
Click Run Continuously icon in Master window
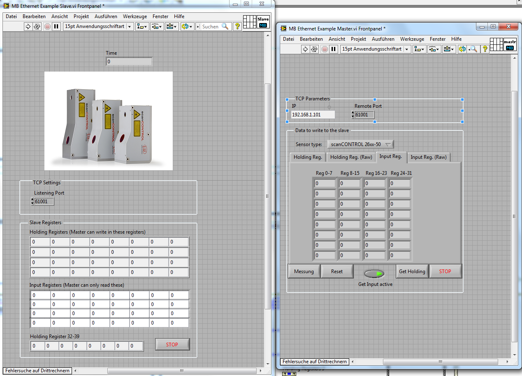pos(314,49)
